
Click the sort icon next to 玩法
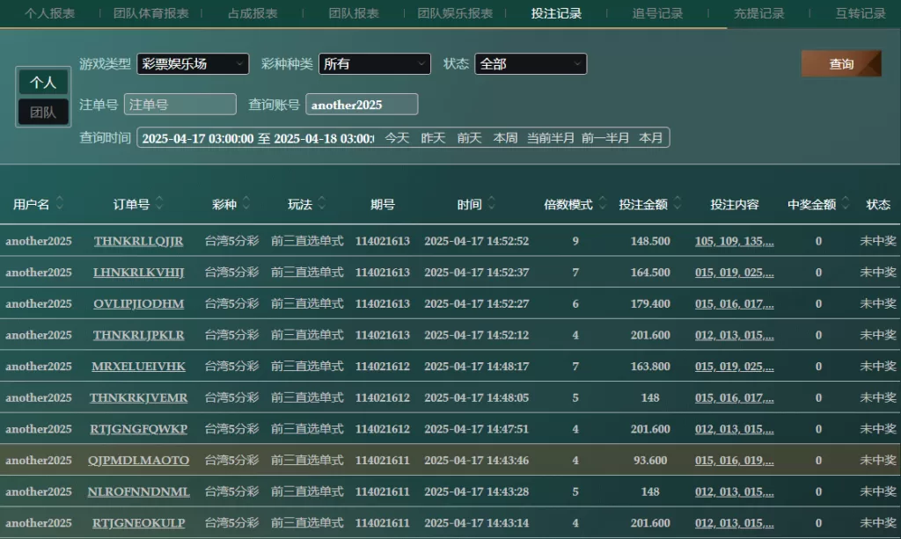(322, 204)
